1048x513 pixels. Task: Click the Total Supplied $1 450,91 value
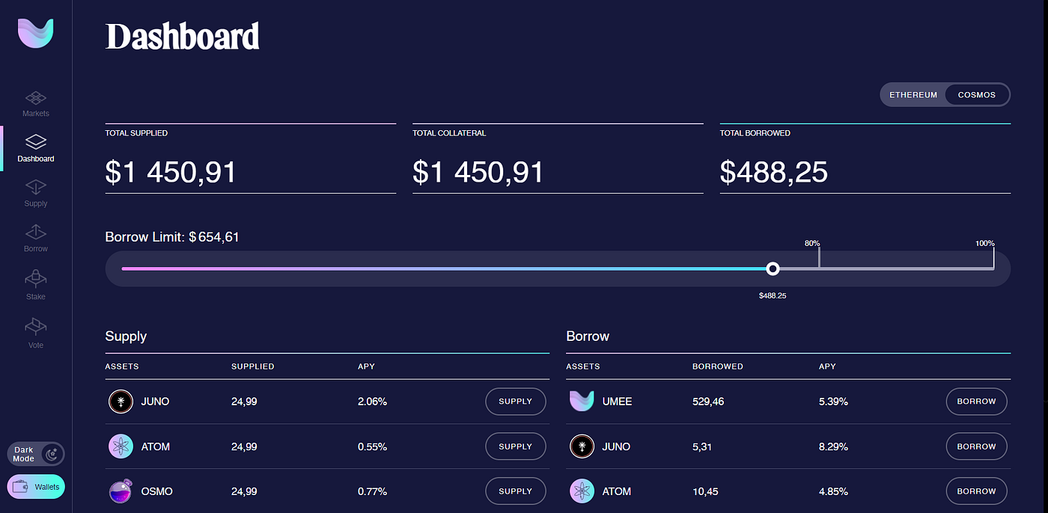171,173
